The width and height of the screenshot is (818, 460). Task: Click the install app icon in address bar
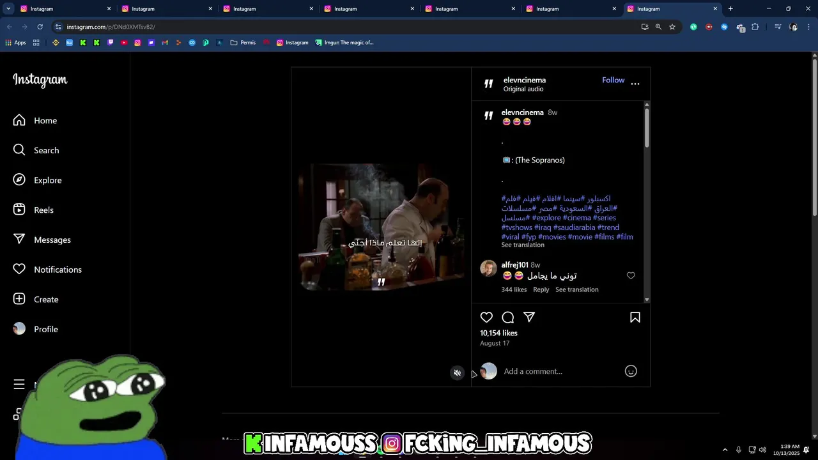coord(645,27)
